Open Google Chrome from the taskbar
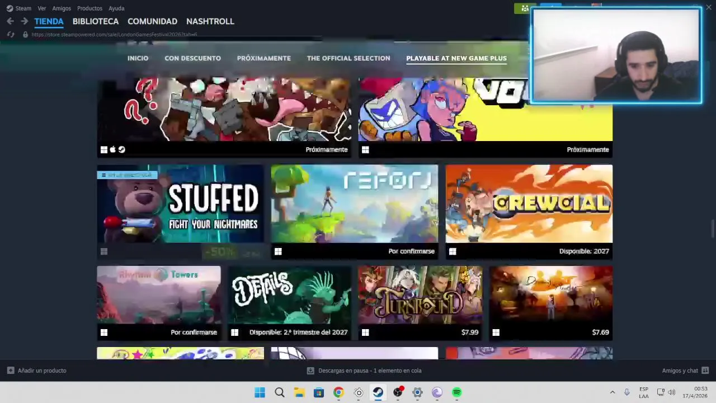 pyautogui.click(x=338, y=392)
